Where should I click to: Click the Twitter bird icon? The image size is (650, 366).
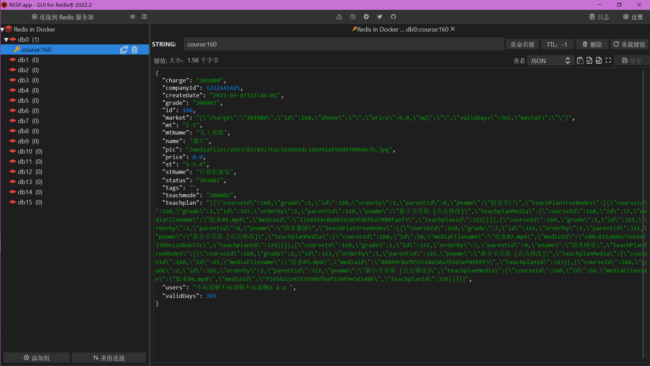pos(380,17)
